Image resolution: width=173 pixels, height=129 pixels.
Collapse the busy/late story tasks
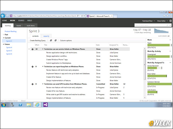43,66
